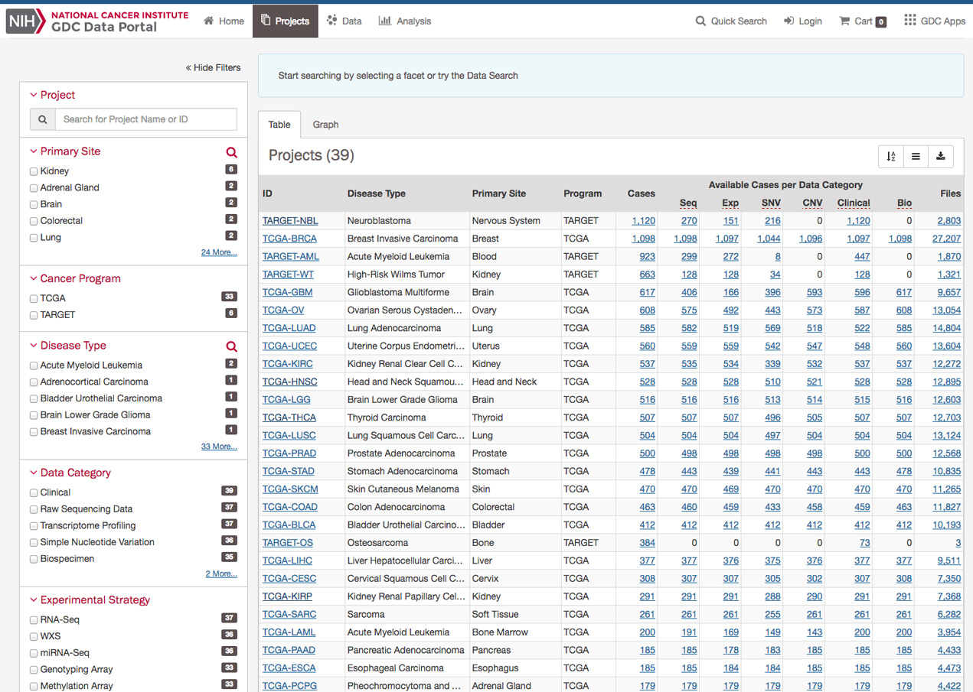Click the Disease Type search magnifier icon
Screen dimensions: 973x692
[x=231, y=346]
